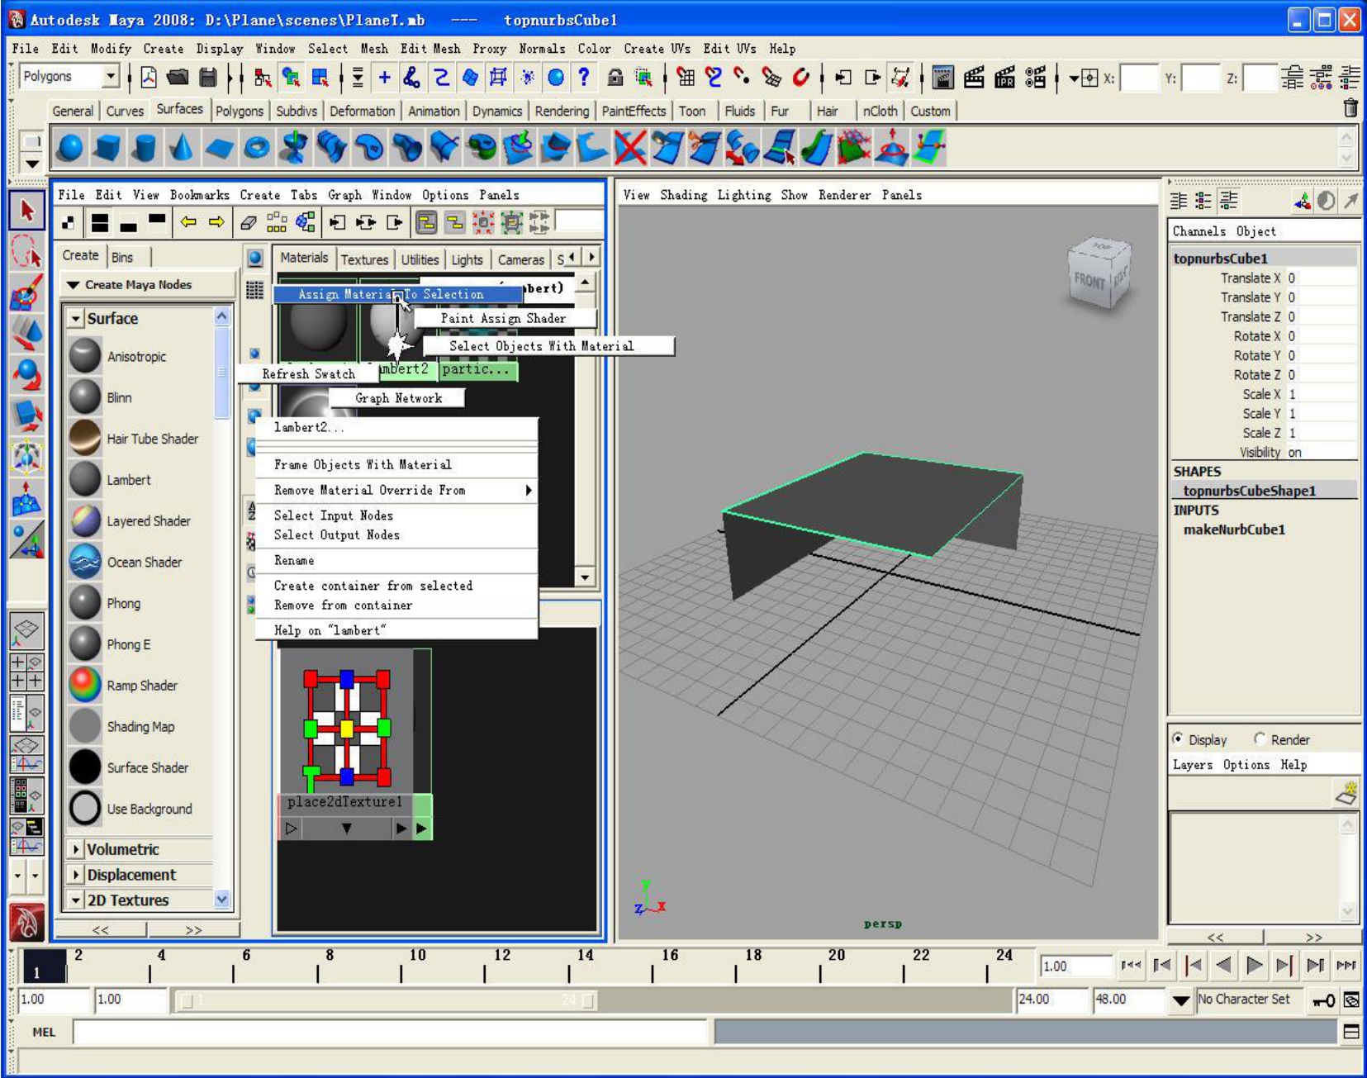Click the MEL command input field
Image resolution: width=1367 pixels, height=1078 pixels.
390,1031
